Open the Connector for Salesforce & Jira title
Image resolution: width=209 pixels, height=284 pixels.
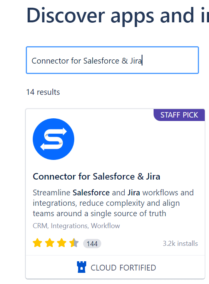pos(97,176)
